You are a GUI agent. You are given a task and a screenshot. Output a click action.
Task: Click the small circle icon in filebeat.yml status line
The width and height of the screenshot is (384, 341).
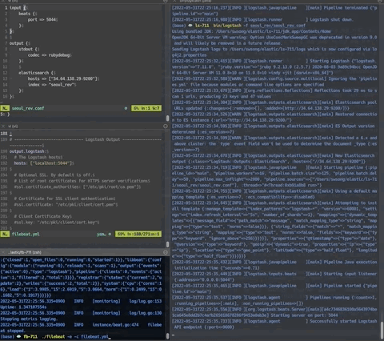[110, 234]
